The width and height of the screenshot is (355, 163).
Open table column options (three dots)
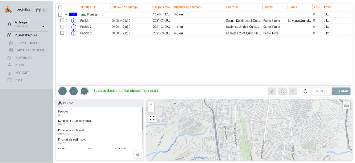349,8
